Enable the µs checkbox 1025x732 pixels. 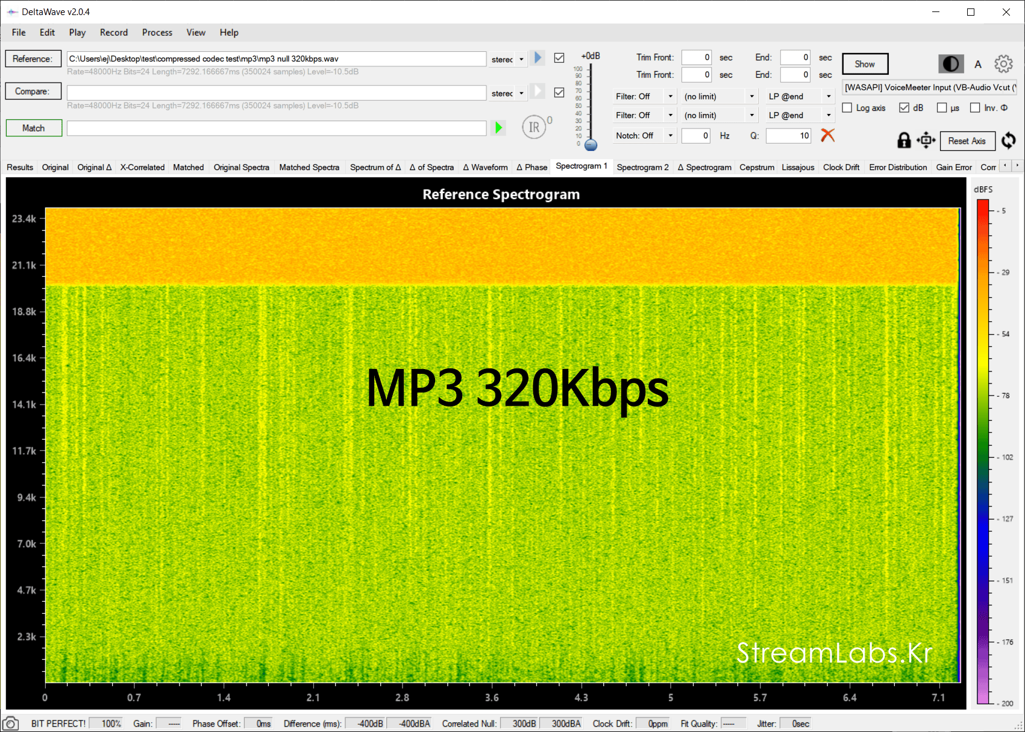tap(942, 108)
